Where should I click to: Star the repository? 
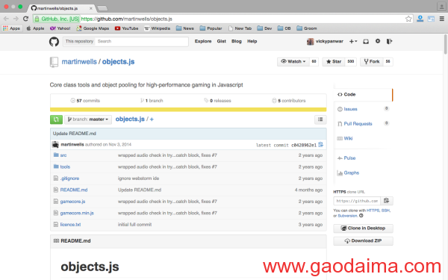pyautogui.click(x=334, y=62)
